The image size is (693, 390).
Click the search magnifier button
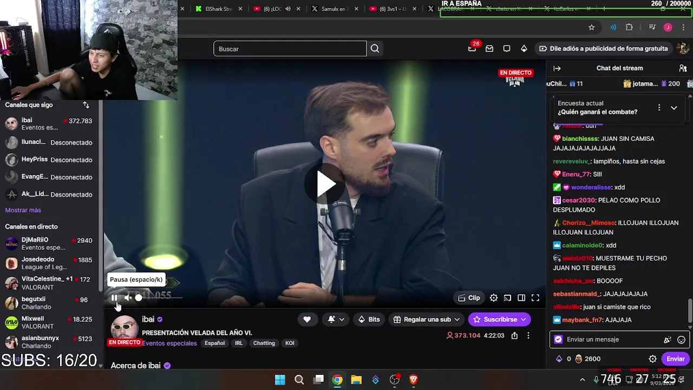coord(375,49)
